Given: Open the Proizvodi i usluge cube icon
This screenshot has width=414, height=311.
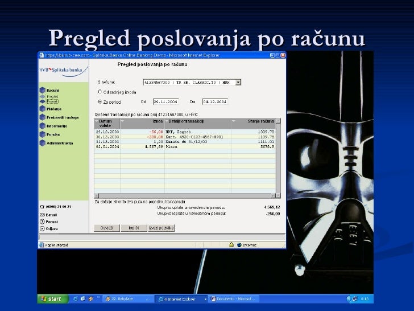Looking at the screenshot, I should 43,117.
